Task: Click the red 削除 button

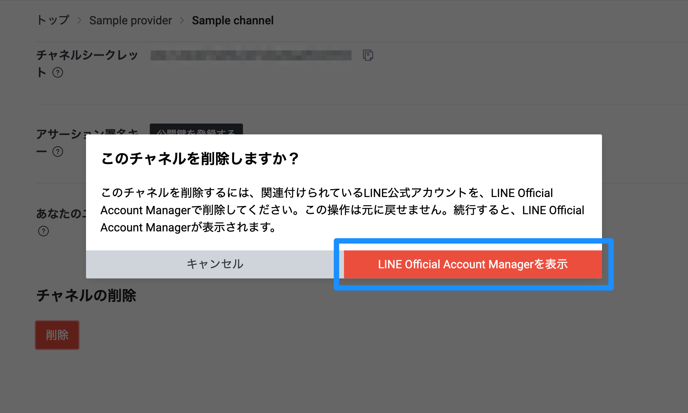Action: 57,335
